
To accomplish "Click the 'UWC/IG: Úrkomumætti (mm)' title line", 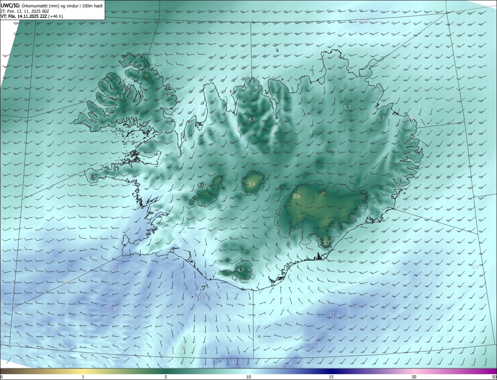I will [52, 5].
